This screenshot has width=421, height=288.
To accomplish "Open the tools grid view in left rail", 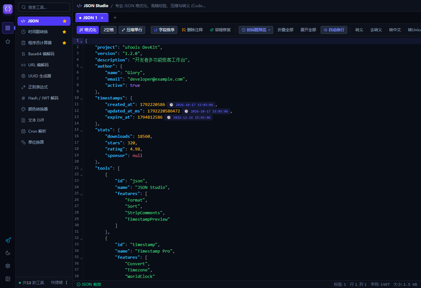I will point(8,28).
